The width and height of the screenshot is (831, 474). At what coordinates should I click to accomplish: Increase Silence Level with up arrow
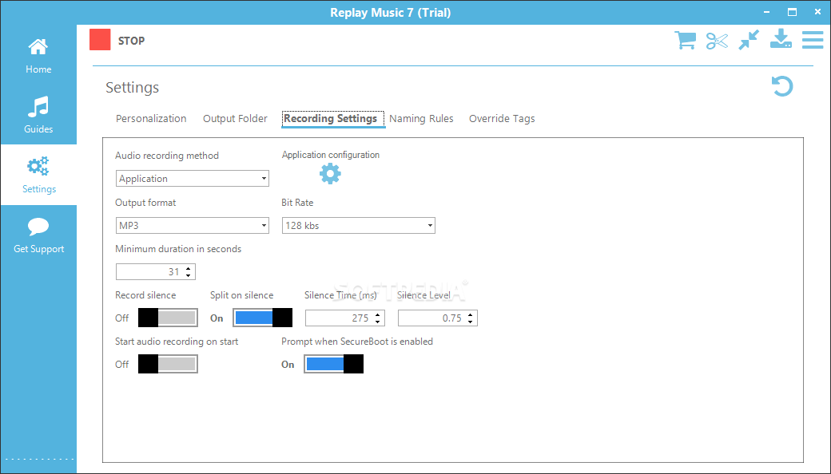point(470,314)
